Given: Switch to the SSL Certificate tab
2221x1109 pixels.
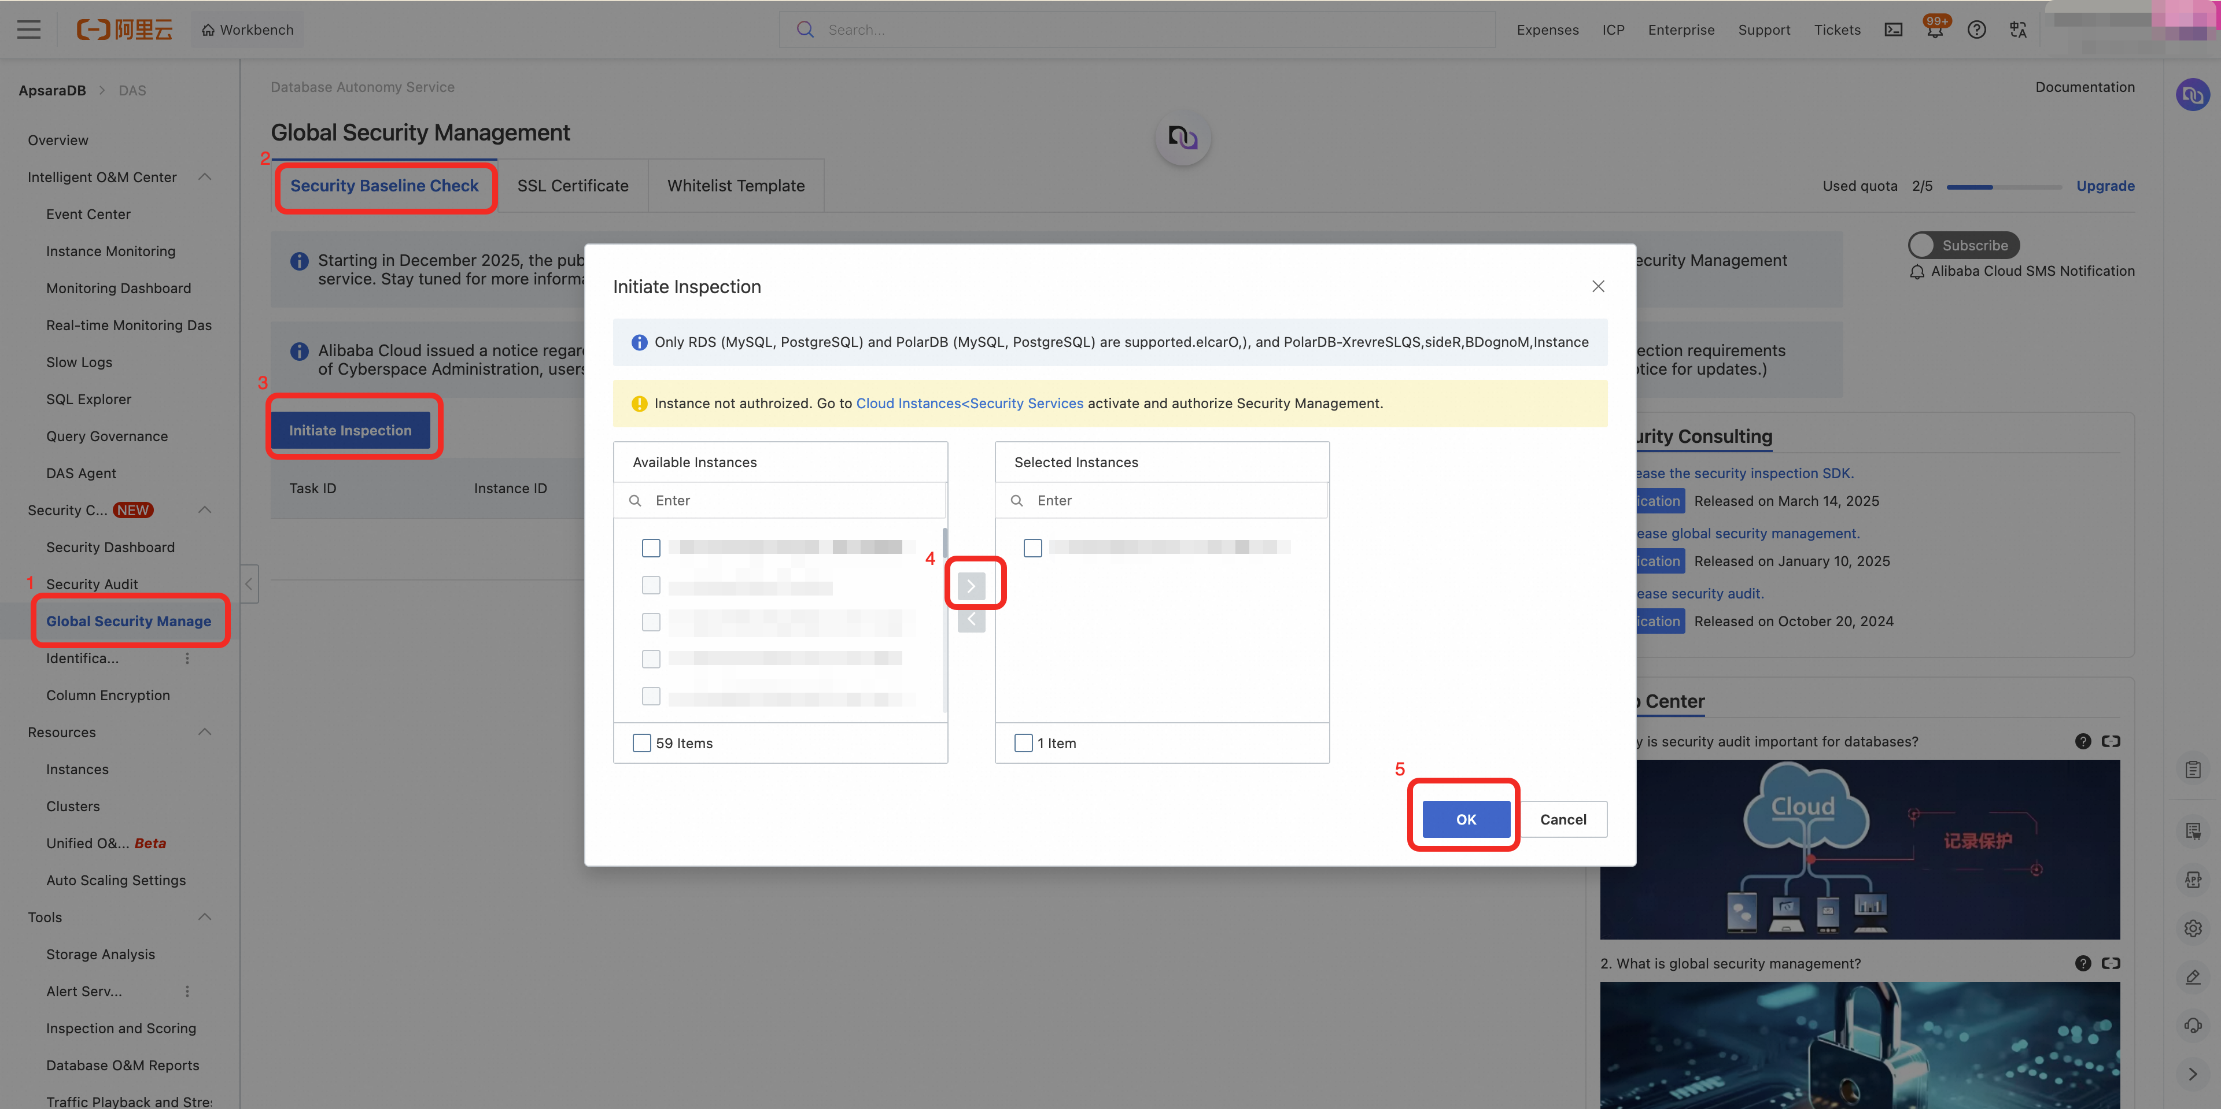Looking at the screenshot, I should tap(573, 185).
